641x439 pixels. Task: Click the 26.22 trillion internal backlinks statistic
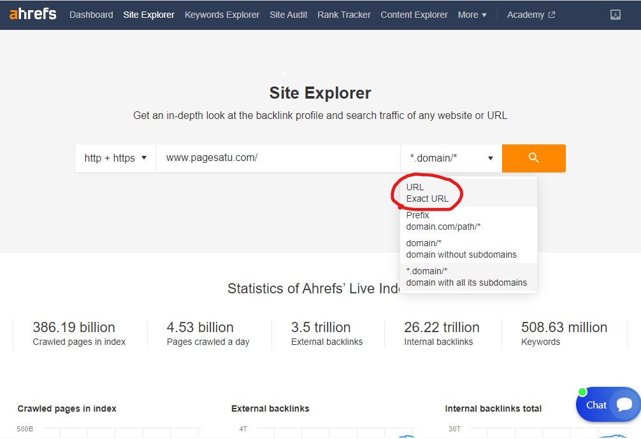442,333
